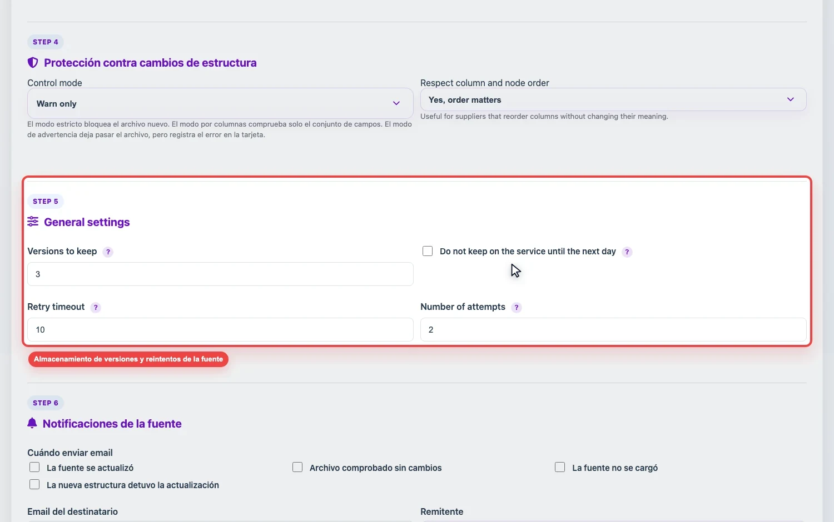The height and width of the screenshot is (522, 834).
Task: Enable Do not keep on the service checkbox
Action: tap(428, 251)
